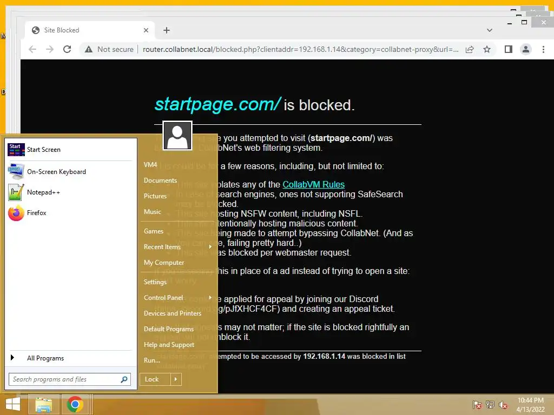Open Default Programs

169,329
